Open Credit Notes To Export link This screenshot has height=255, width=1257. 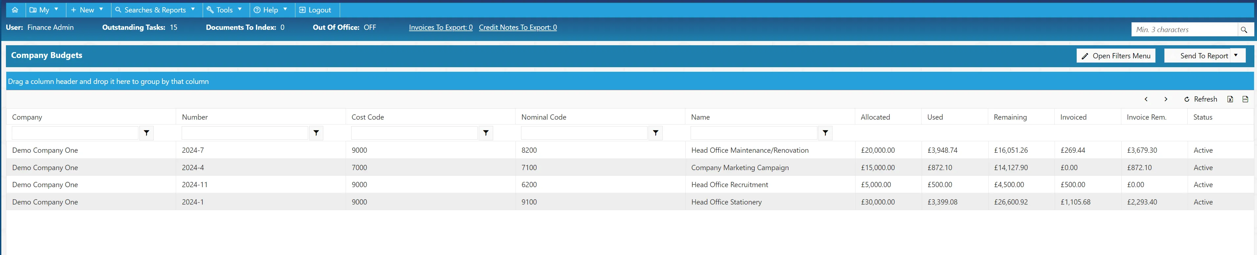click(x=518, y=27)
